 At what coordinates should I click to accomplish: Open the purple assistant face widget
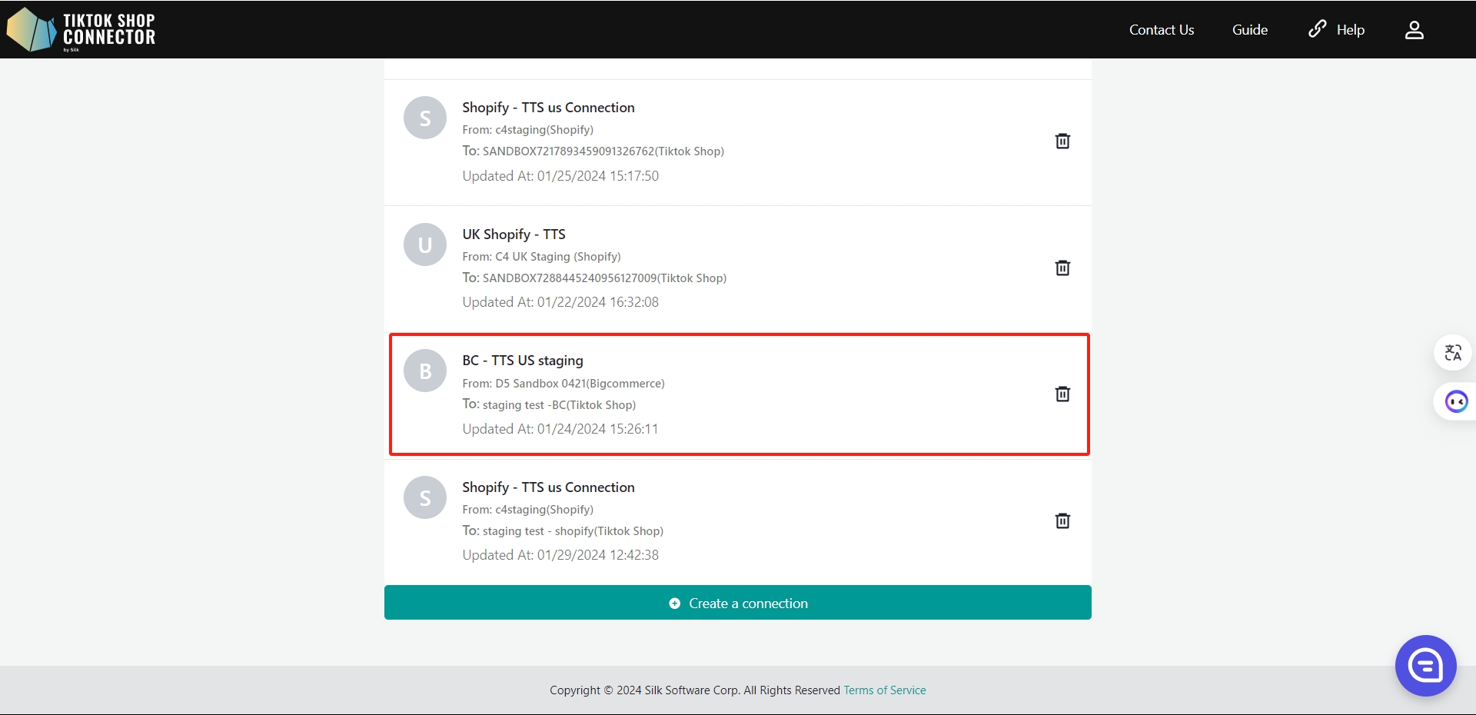pyautogui.click(x=1456, y=401)
